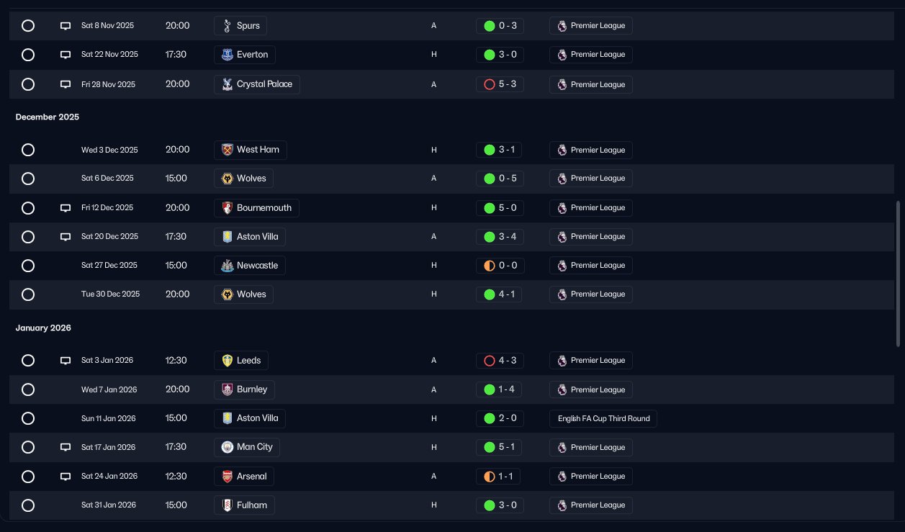The height and width of the screenshot is (532, 905).
Task: Click the TV broadcast icon for Spurs fixture
Action: 66,26
